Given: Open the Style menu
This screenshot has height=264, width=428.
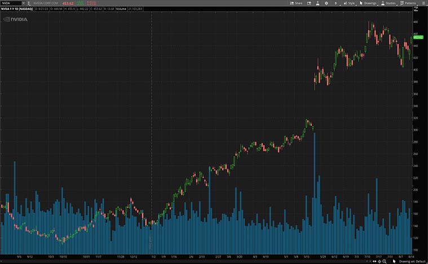Looking at the screenshot, I should 349,3.
